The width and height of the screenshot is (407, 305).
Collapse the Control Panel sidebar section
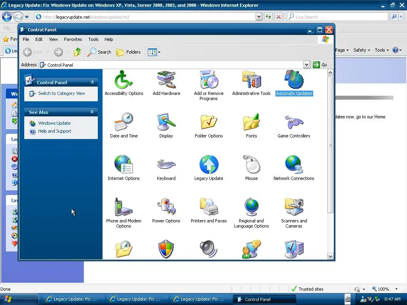click(92, 82)
